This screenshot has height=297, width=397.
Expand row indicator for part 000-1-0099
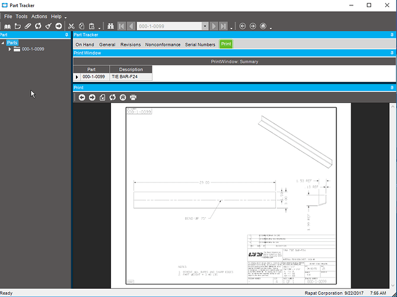(x=77, y=77)
